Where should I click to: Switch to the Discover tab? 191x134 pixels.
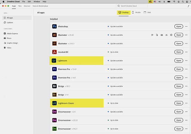point(27,6)
